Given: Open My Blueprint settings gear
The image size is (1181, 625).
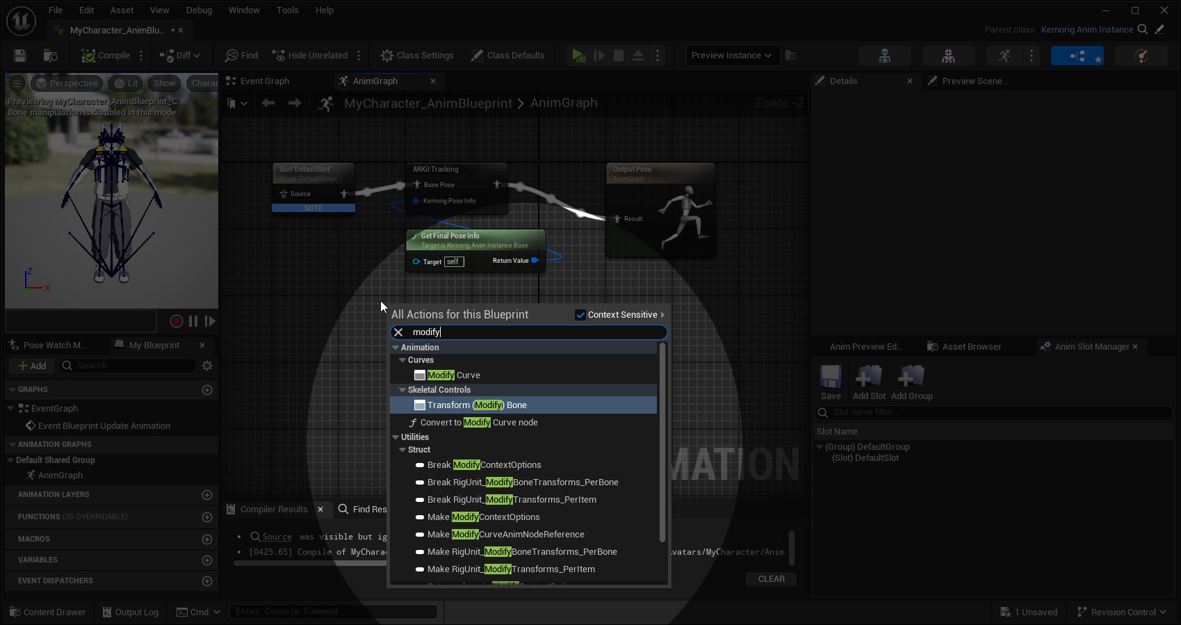Looking at the screenshot, I should 207,366.
